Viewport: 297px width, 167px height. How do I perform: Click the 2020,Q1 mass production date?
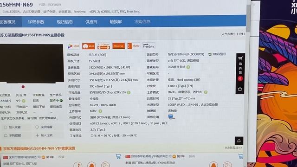point(22,112)
